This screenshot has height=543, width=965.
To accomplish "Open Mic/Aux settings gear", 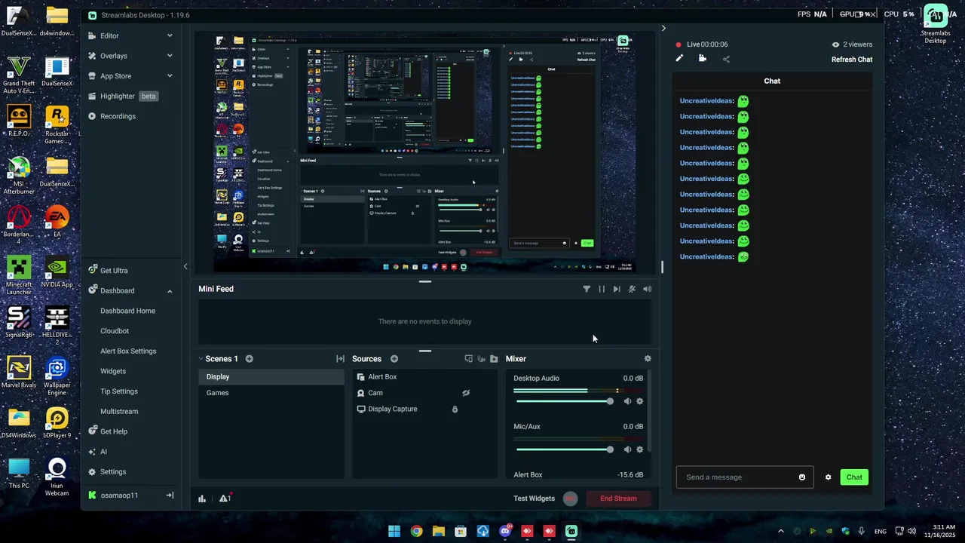I will [639, 449].
